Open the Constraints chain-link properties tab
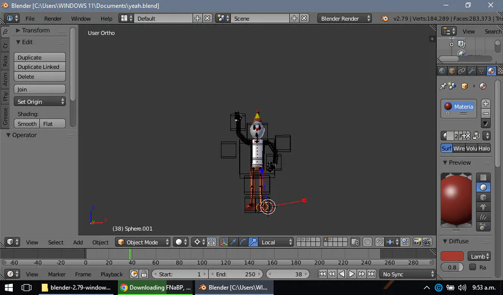 tap(462, 71)
